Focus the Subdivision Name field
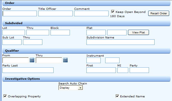 tap(120, 42)
